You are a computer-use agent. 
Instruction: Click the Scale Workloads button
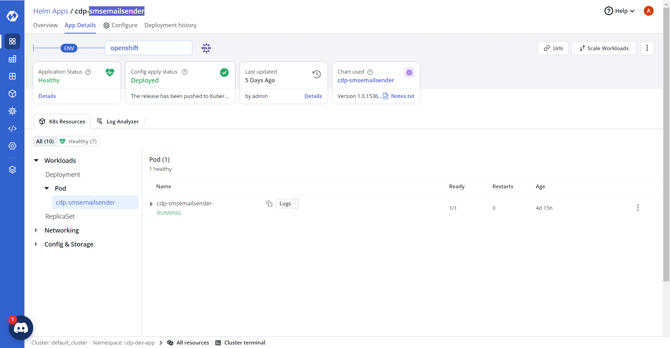click(x=604, y=48)
